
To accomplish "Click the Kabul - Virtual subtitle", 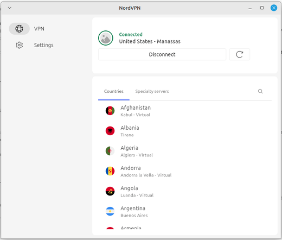I will coord(135,115).
